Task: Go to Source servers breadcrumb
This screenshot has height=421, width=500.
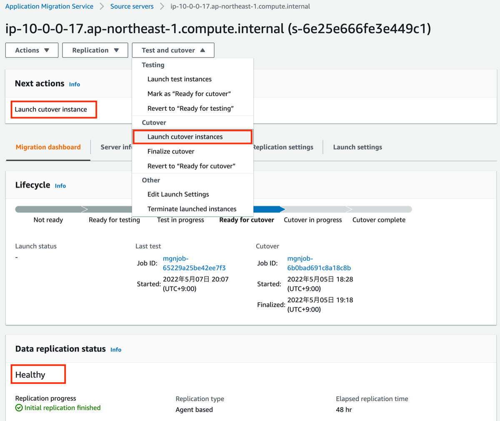Action: point(132,6)
